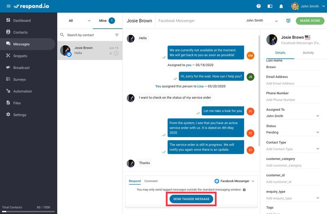327x214 pixels.
Task: Click the MARK DONE button
Action: tap(310, 21)
